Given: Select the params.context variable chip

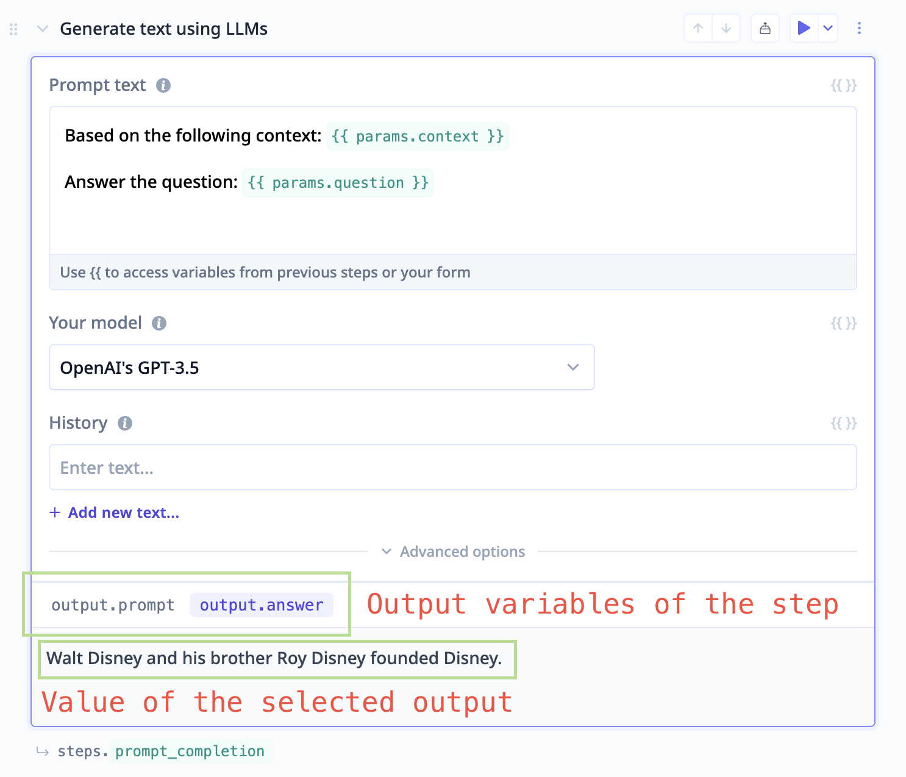Looking at the screenshot, I should point(418,137).
